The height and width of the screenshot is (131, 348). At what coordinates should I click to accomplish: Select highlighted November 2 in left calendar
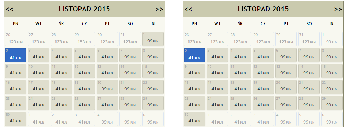pyautogui.click(x=16, y=55)
